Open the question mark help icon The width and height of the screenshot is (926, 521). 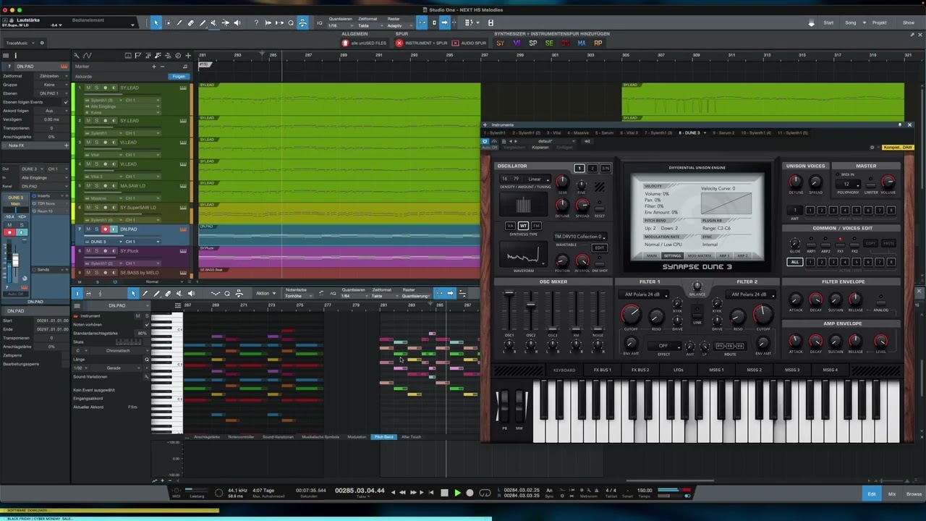pyautogui.click(x=256, y=23)
